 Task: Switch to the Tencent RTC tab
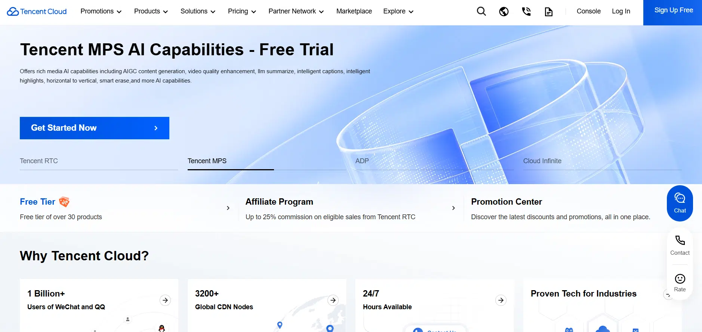(39, 161)
